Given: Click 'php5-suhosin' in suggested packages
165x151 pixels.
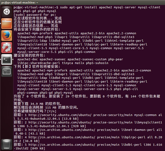Looking at the screenshot, I should tap(97, 63).
